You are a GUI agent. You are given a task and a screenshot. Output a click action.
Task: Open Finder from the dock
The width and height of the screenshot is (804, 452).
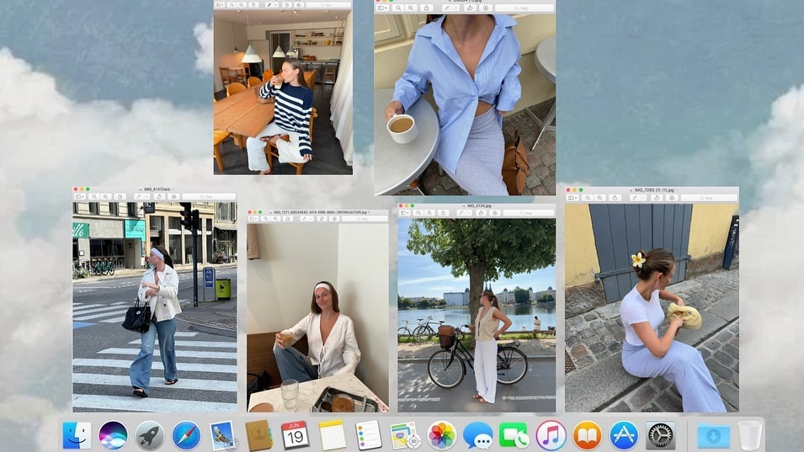77,435
